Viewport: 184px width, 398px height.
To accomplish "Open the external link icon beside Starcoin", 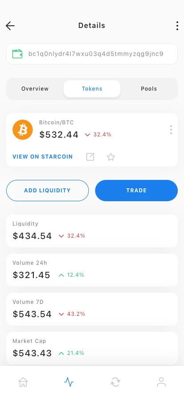I will [90, 157].
